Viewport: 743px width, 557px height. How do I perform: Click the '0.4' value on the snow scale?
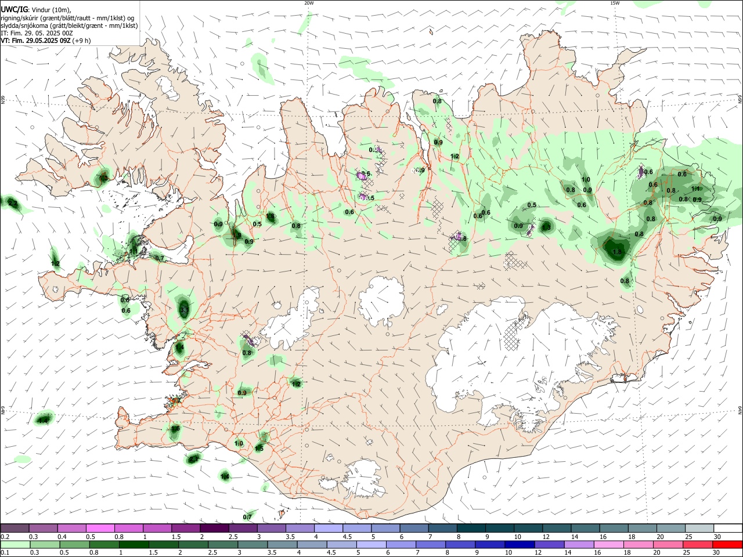(62, 537)
